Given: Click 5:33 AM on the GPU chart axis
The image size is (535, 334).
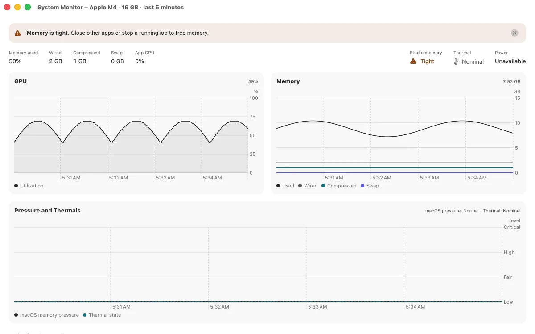Looking at the screenshot, I should [165, 178].
